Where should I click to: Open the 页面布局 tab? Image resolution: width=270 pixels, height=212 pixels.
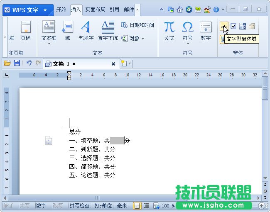[95, 9]
